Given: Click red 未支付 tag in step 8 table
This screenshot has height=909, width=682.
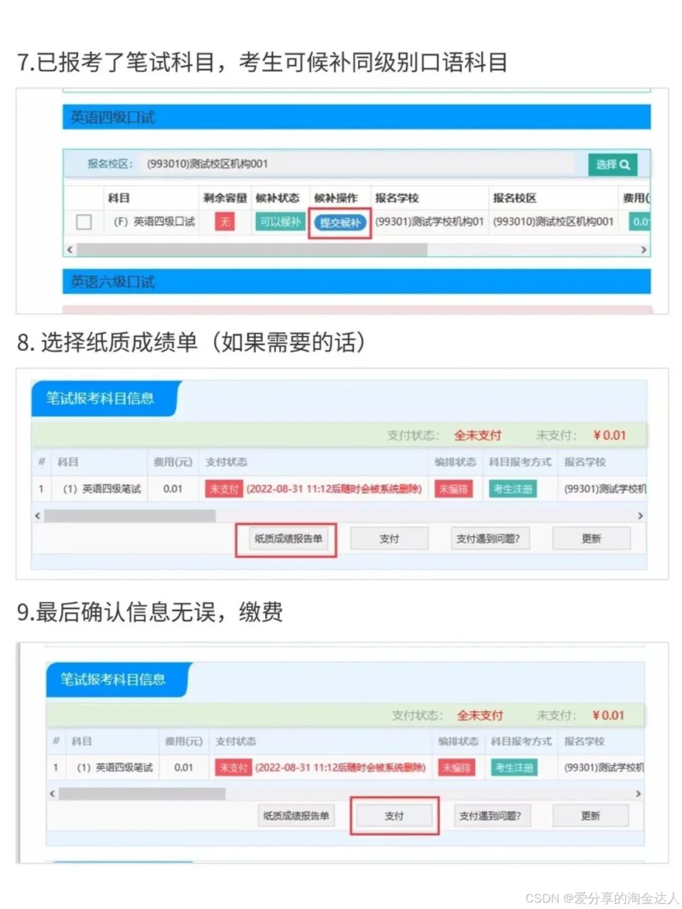Looking at the screenshot, I should click(224, 489).
